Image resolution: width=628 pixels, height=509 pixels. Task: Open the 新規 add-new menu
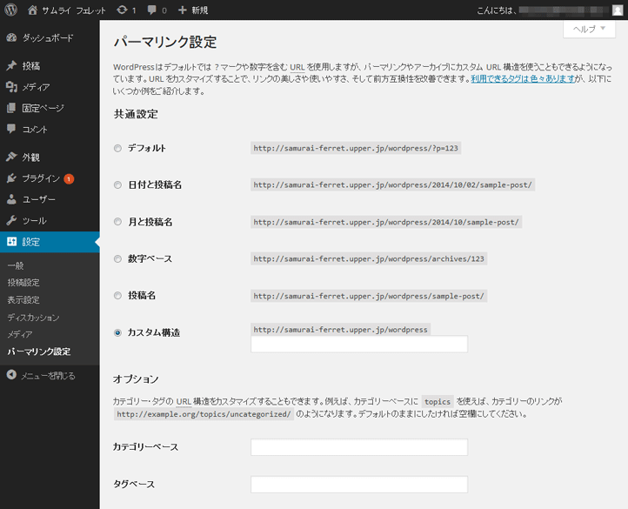click(194, 10)
